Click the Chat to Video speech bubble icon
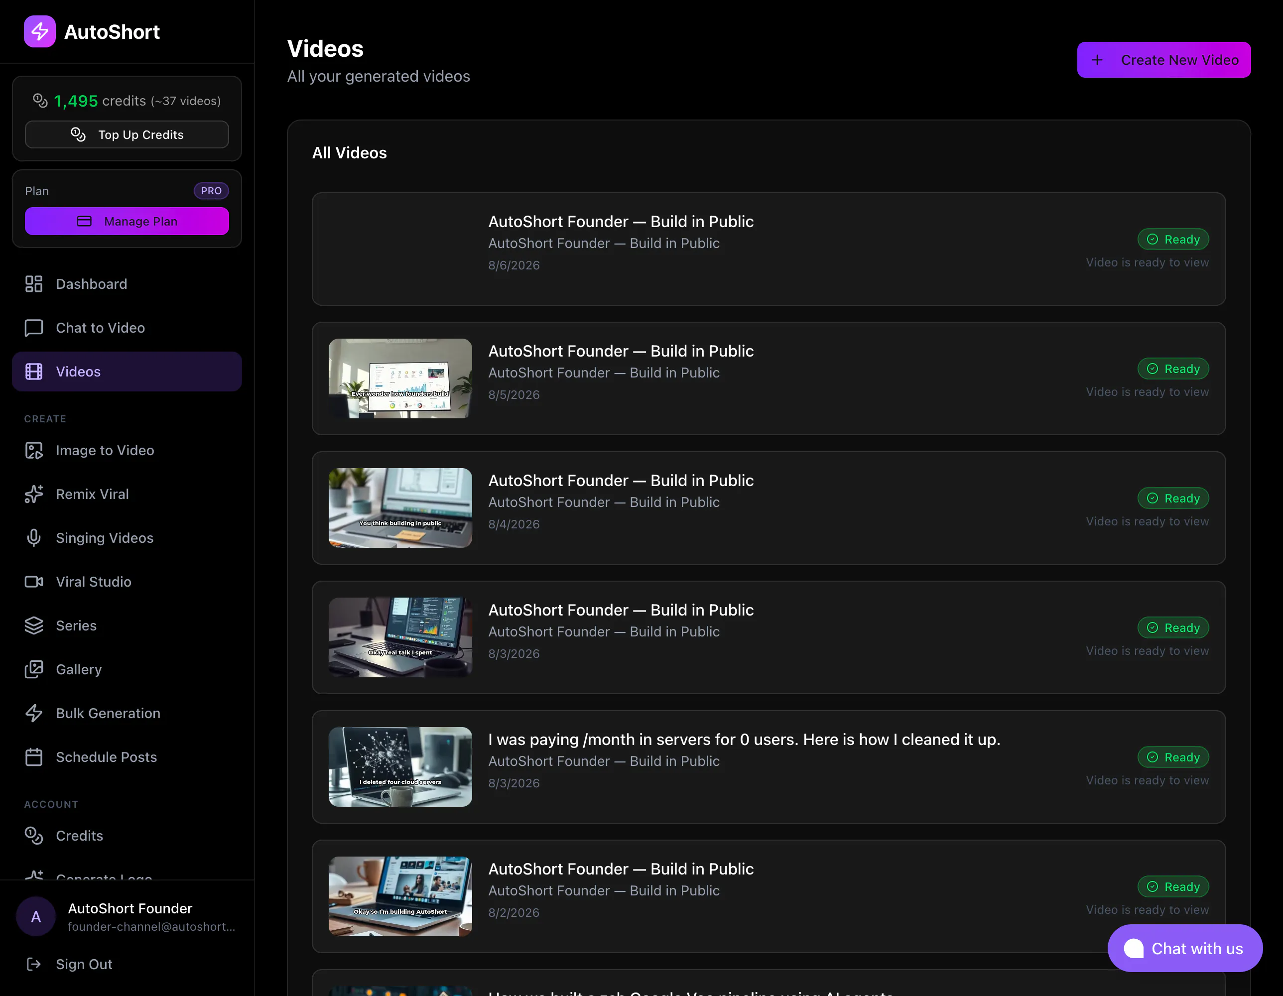 tap(34, 328)
